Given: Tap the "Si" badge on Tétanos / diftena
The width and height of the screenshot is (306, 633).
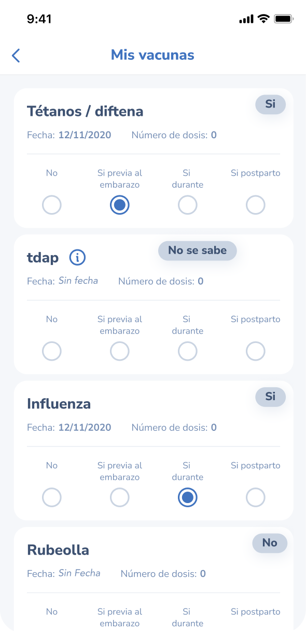Looking at the screenshot, I should point(270,104).
